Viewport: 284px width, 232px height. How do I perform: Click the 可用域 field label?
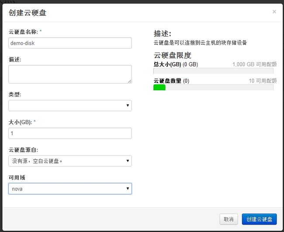pyautogui.click(x=17, y=178)
